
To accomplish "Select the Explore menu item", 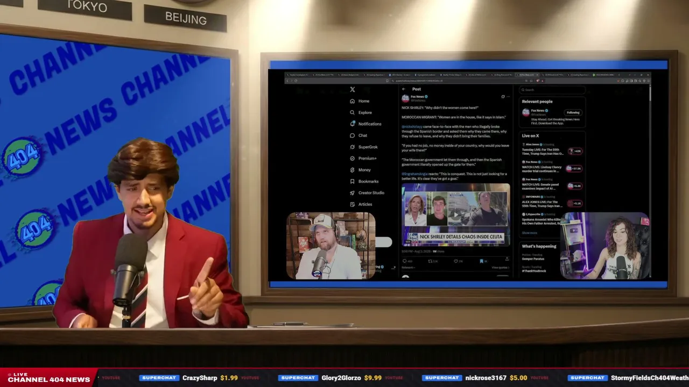I will tap(365, 112).
